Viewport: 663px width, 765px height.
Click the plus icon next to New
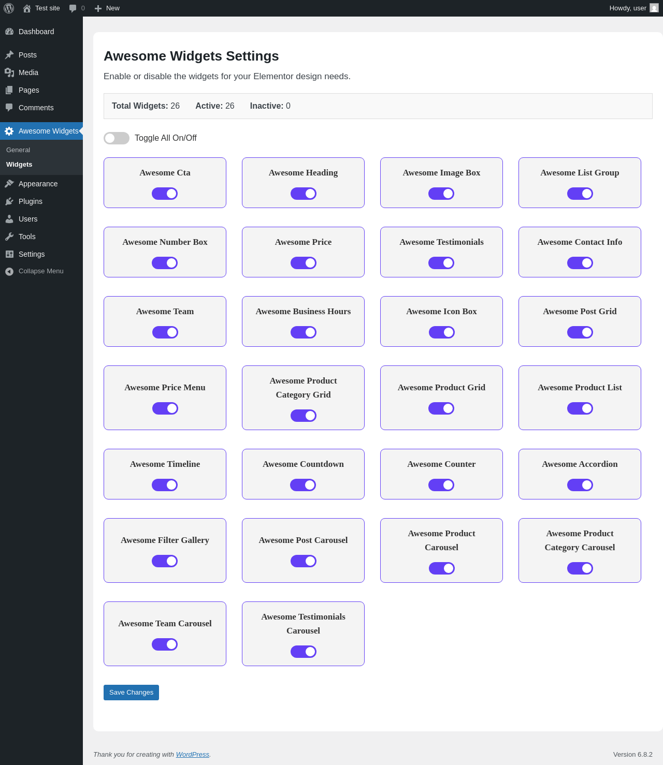pyautogui.click(x=98, y=8)
